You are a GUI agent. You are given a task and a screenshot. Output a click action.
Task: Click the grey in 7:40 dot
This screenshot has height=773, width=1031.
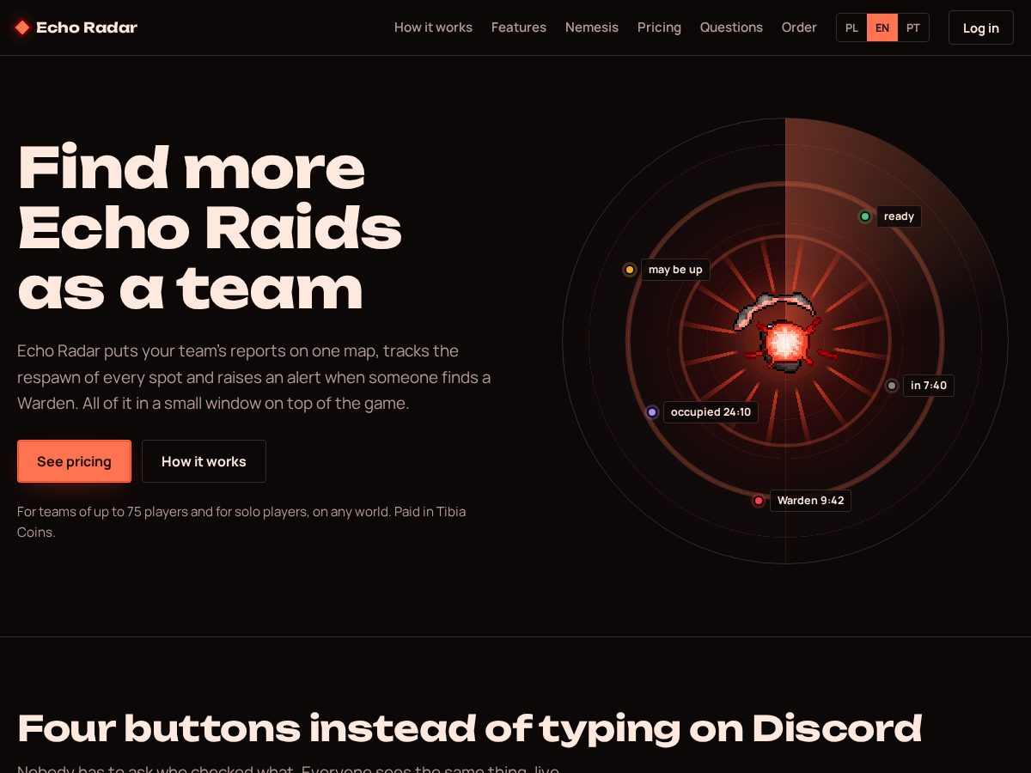[892, 386]
